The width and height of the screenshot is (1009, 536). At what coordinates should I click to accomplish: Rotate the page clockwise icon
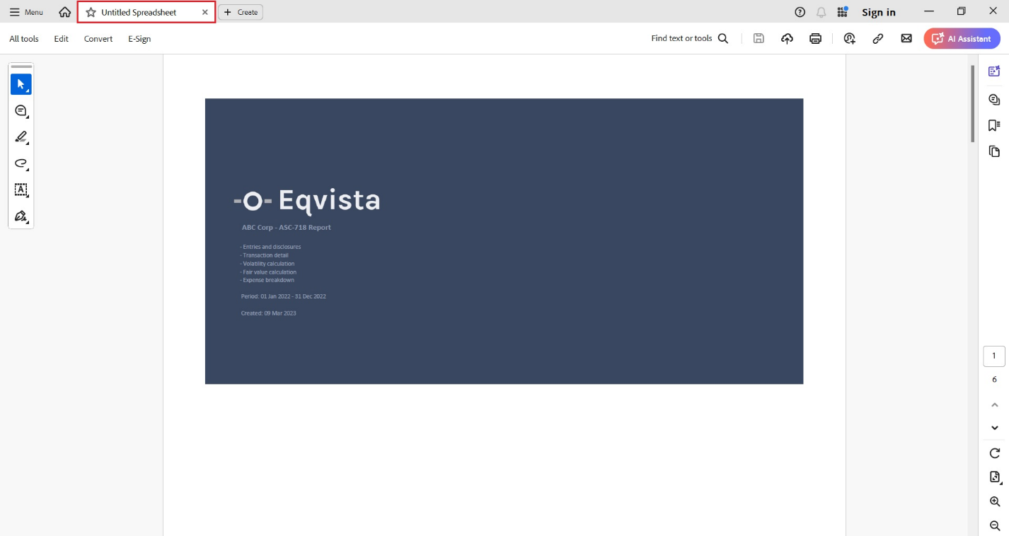tap(994, 453)
